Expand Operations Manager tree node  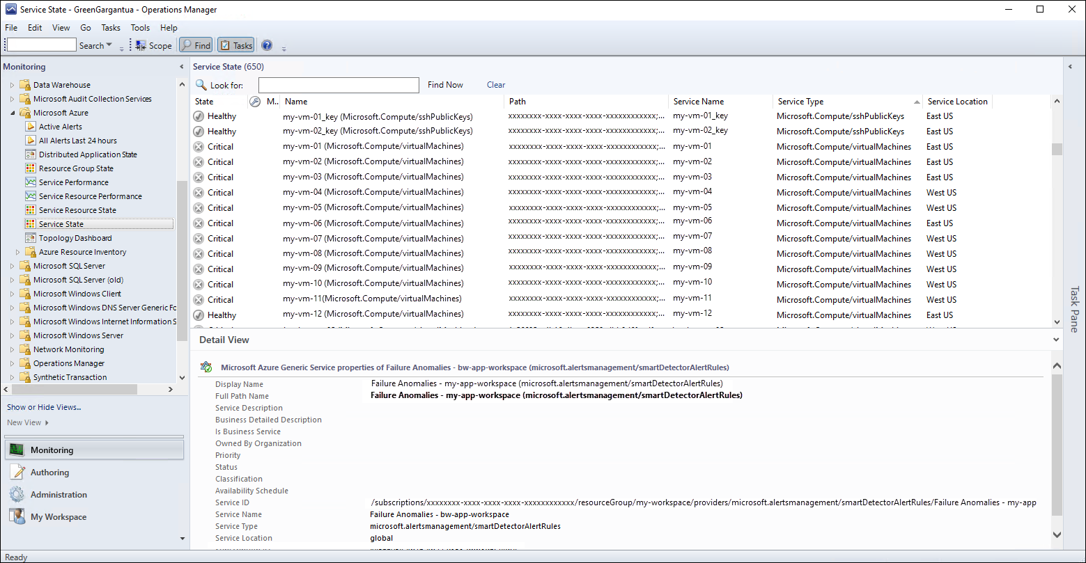[x=12, y=363]
